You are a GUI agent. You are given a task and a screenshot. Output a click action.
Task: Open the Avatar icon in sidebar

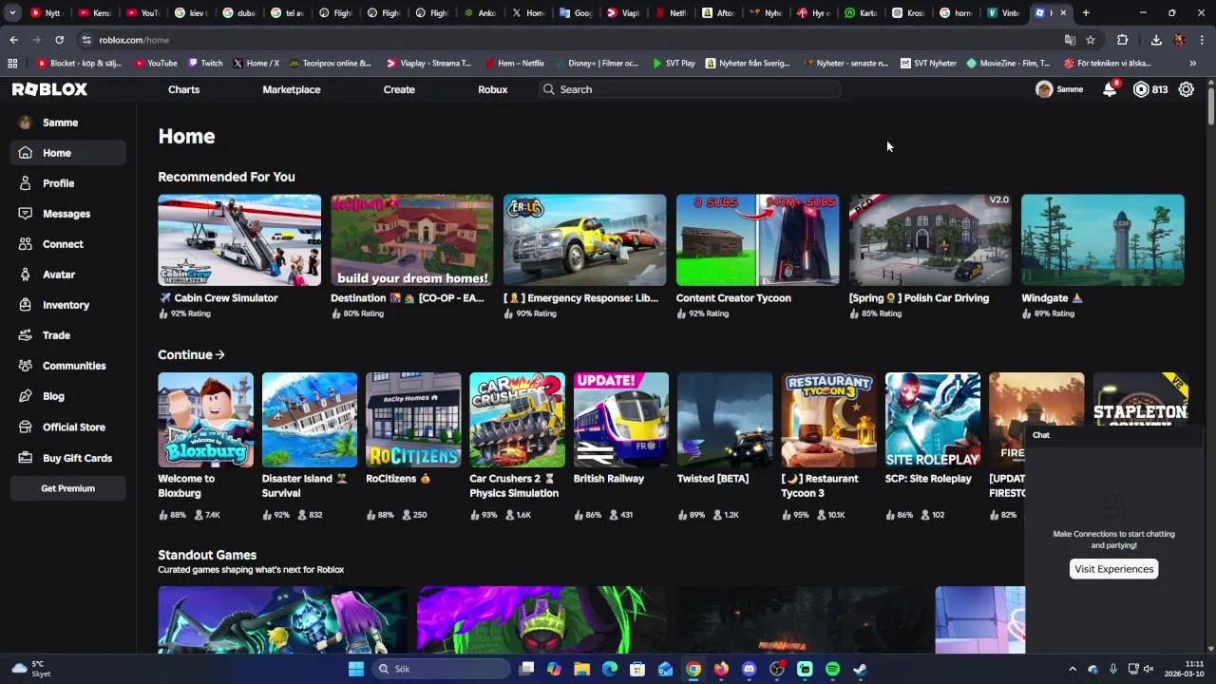point(25,275)
